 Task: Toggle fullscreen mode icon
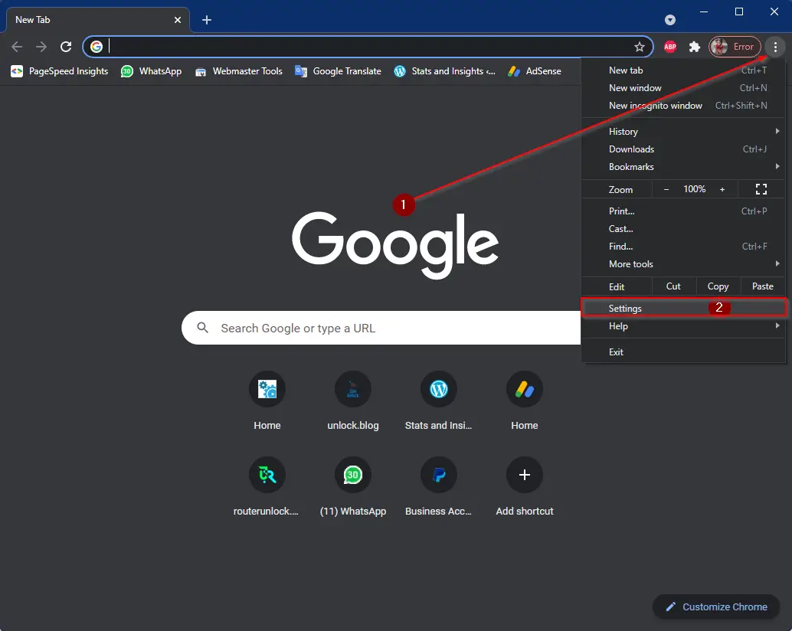pyautogui.click(x=761, y=189)
